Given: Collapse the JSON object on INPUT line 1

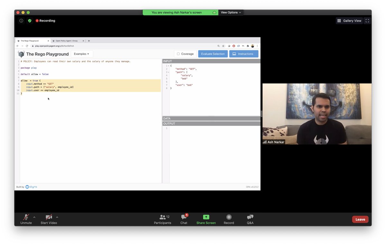Looking at the screenshot, I should tap(169, 65).
